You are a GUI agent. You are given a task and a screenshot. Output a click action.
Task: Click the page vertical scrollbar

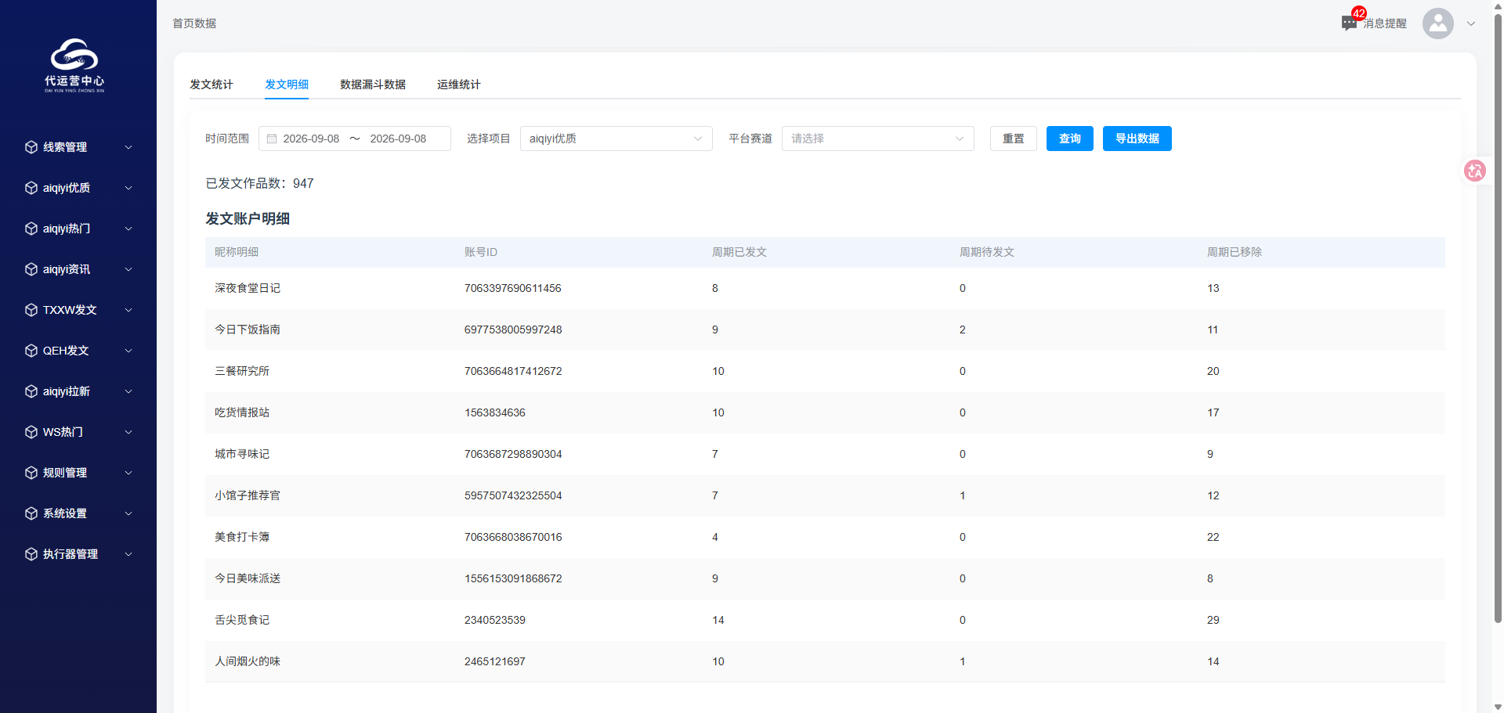tap(1498, 317)
